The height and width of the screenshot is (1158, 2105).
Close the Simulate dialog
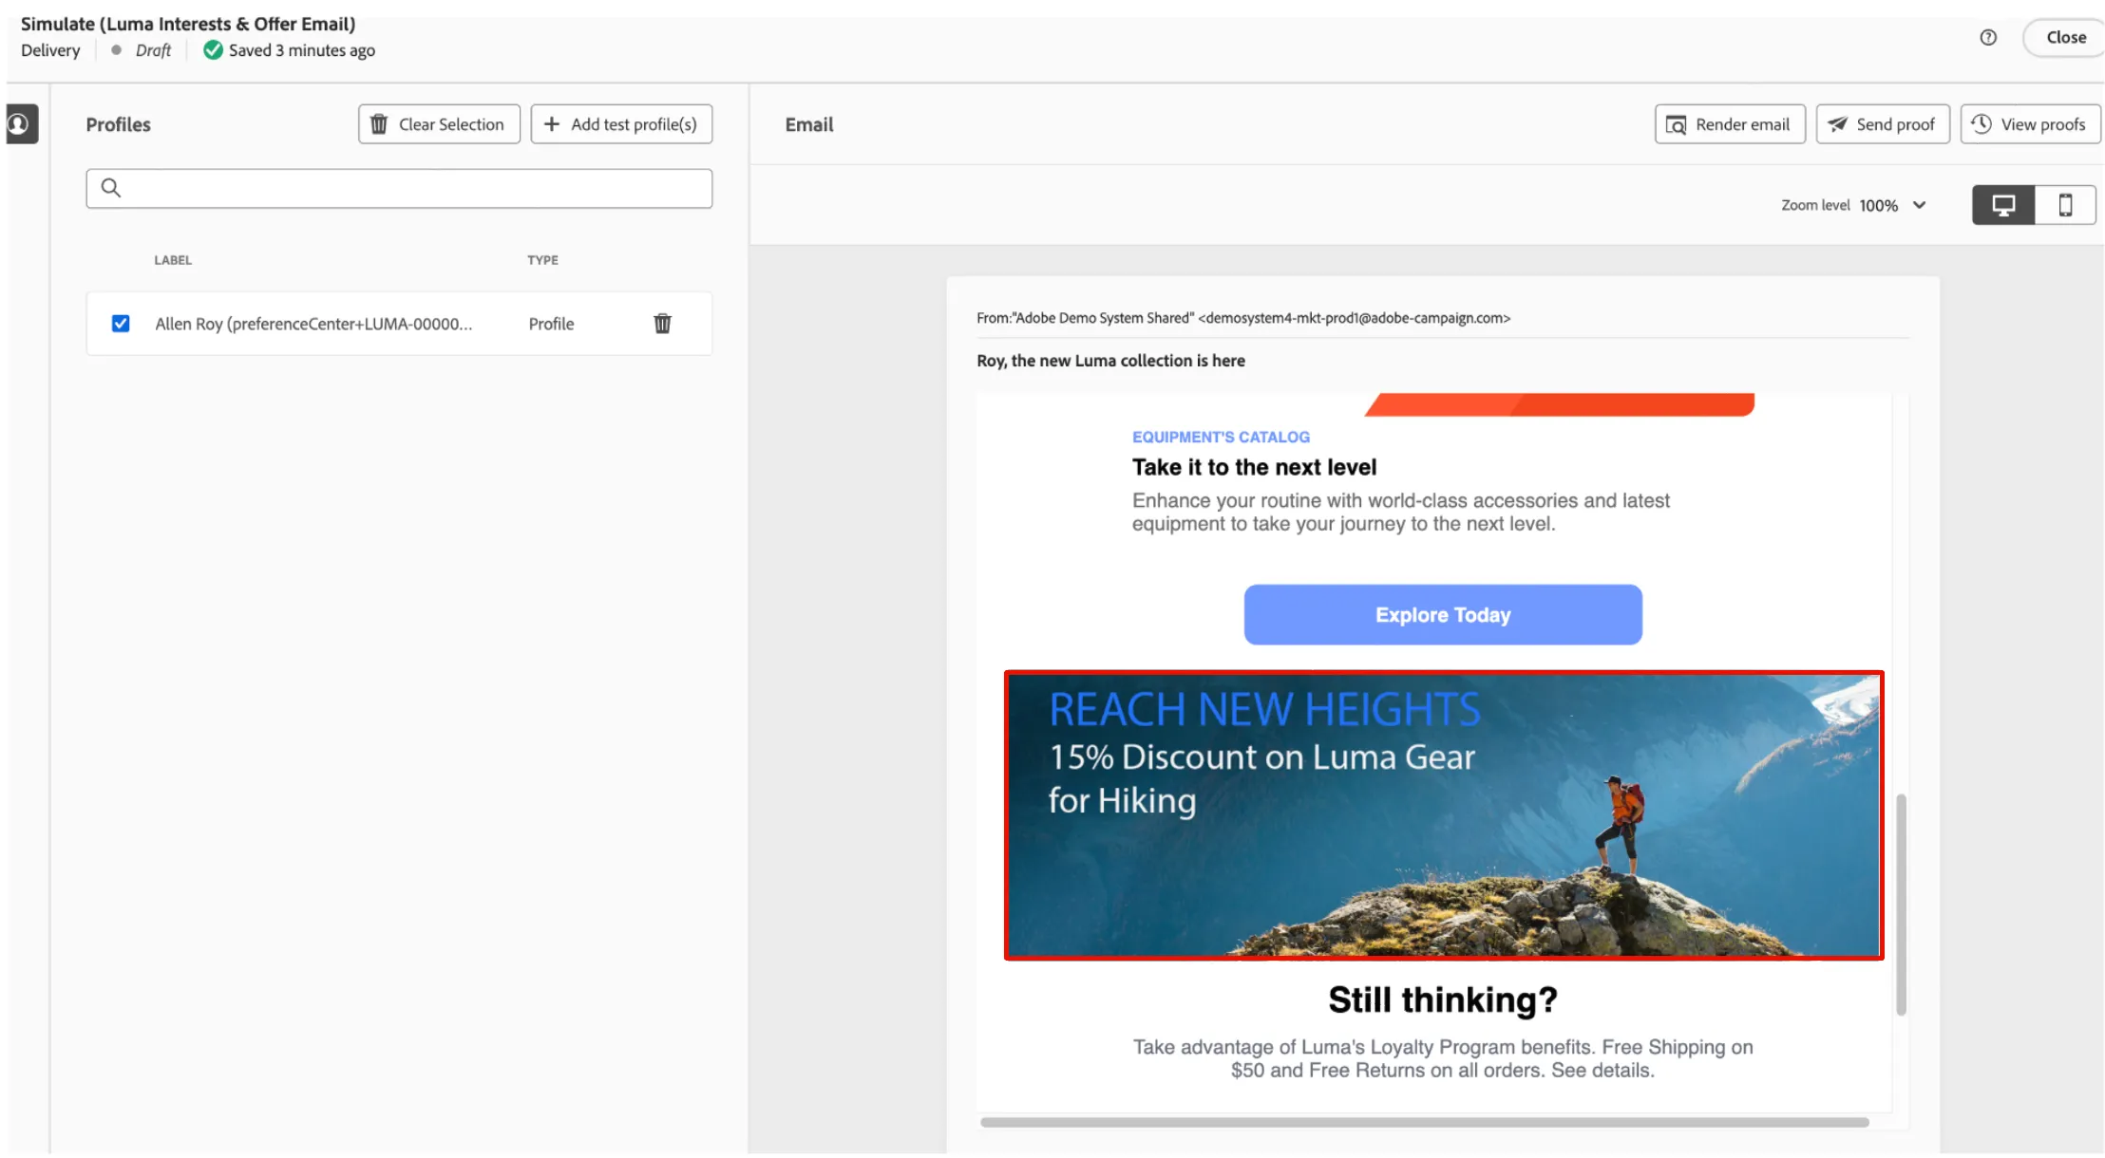pos(2065,37)
